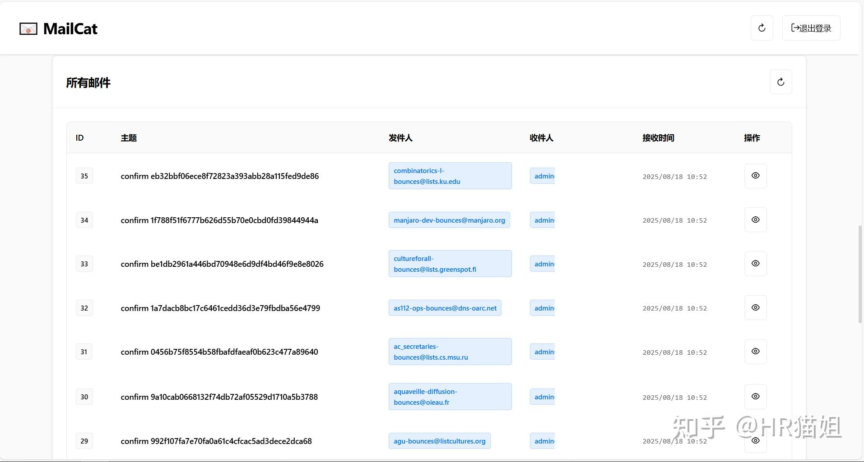
Task: Click the 所有邮件 section heading
Action: [x=88, y=83]
